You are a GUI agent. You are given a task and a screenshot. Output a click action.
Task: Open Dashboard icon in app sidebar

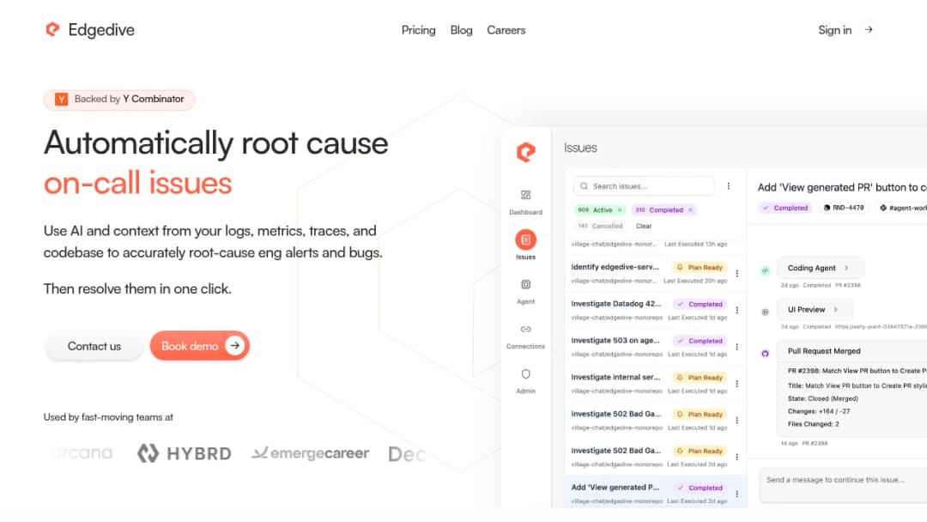click(x=525, y=195)
